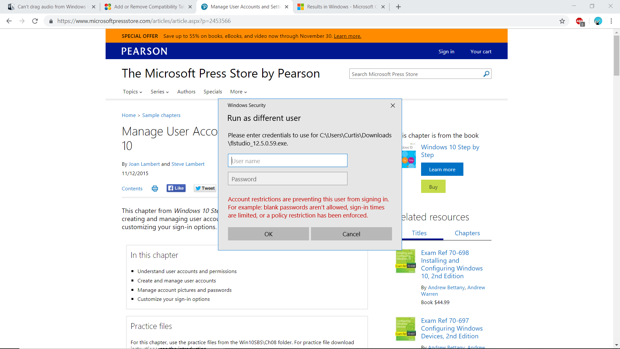Open a new browser tab
Image resolution: width=620 pixels, height=349 pixels.
coord(398,7)
